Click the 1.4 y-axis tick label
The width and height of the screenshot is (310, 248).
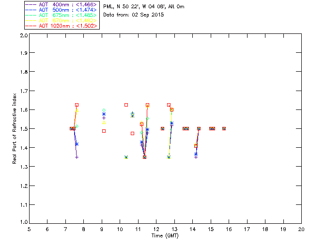tap(24, 148)
